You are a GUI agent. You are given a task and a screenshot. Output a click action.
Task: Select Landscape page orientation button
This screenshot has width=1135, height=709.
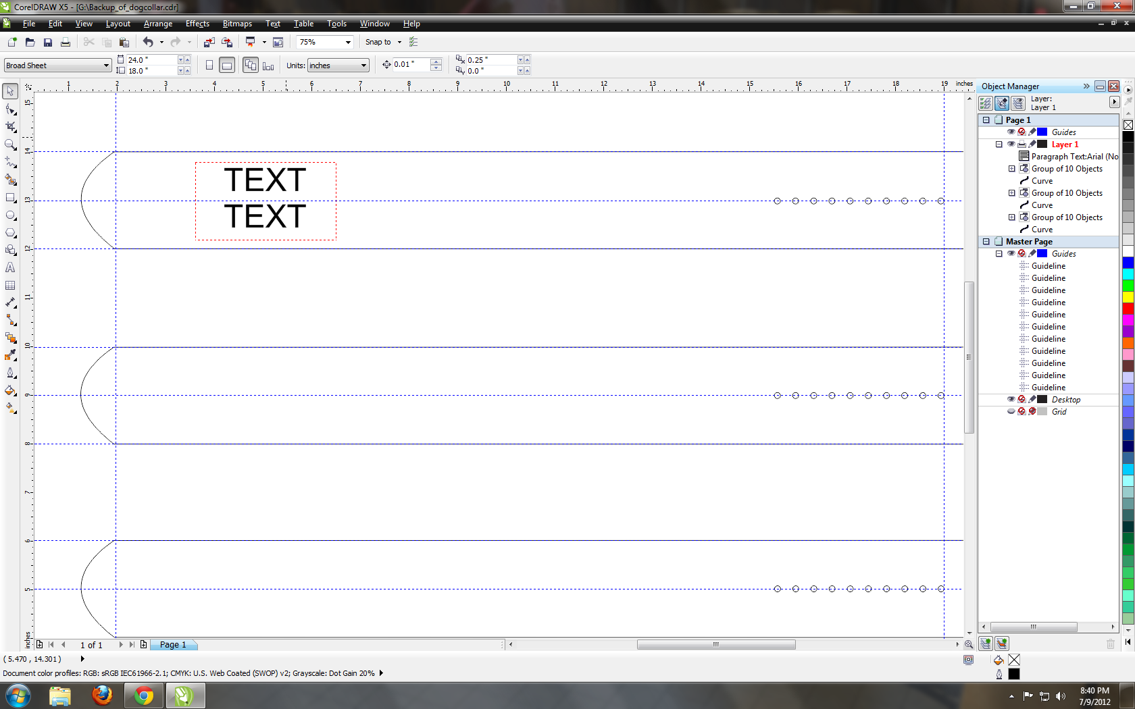click(x=227, y=65)
